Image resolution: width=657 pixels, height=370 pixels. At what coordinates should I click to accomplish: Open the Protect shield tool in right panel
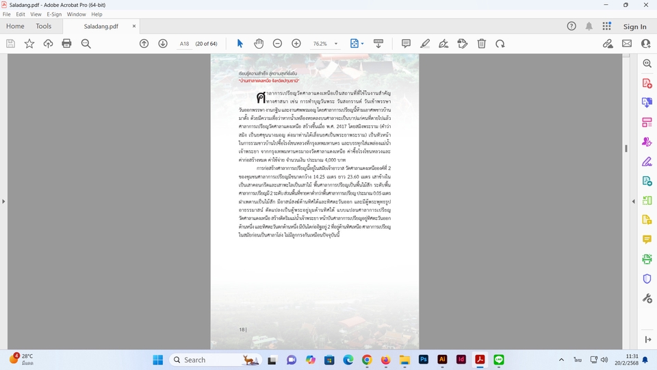(x=647, y=279)
